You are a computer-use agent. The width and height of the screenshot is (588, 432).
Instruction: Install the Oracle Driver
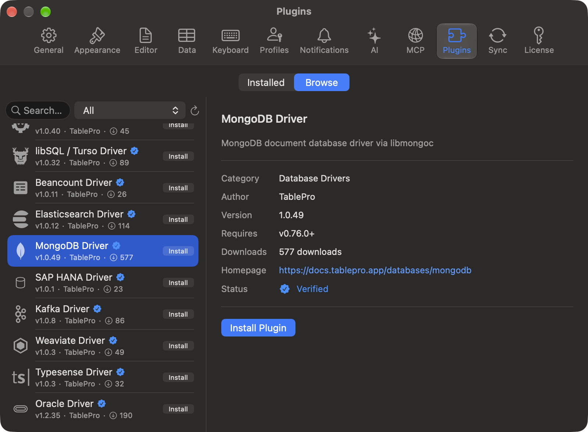178,409
